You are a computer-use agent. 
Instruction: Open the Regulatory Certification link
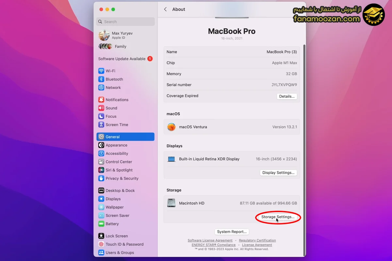(x=257, y=240)
